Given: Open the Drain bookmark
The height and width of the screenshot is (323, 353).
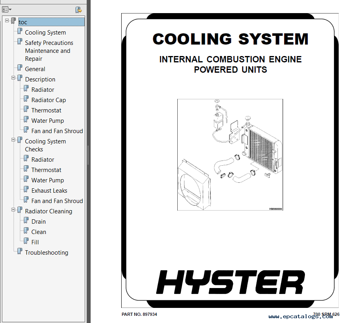Looking at the screenshot, I should tap(39, 222).
